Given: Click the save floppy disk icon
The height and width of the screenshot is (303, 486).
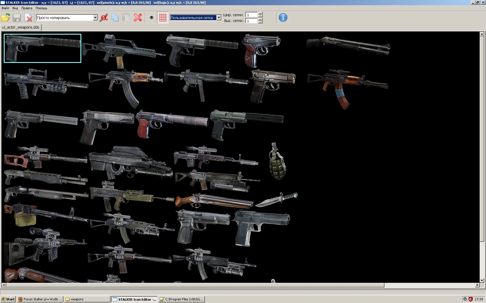Looking at the screenshot, I should point(17,18).
